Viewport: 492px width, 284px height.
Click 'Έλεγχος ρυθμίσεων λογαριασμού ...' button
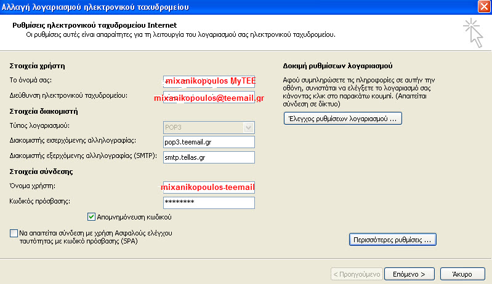tap(342, 119)
